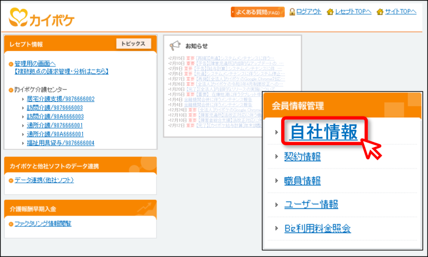Open 福祉用具貸与/9876666004 link
The image size is (428, 257).
(x=61, y=143)
